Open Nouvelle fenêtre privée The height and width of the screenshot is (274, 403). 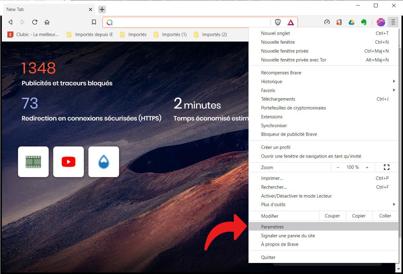(x=324, y=51)
